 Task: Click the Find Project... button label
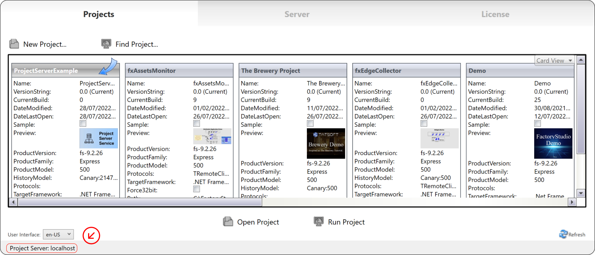pos(137,44)
